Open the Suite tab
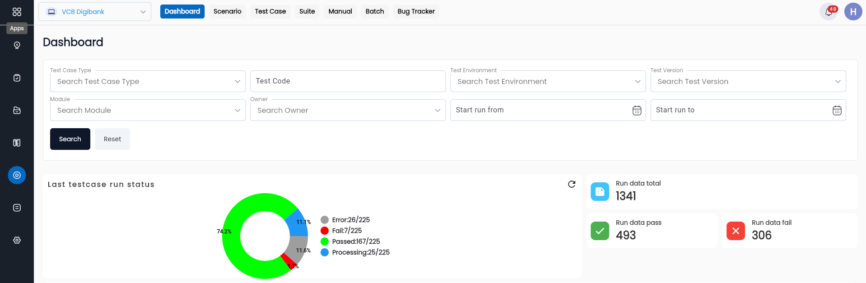Viewport: 866px width, 283px height. (307, 11)
